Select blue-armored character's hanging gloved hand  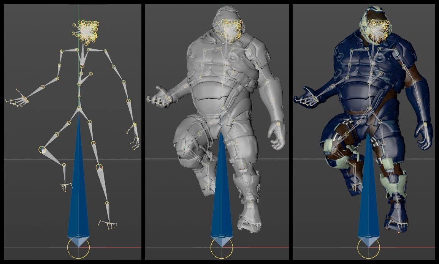click(423, 136)
